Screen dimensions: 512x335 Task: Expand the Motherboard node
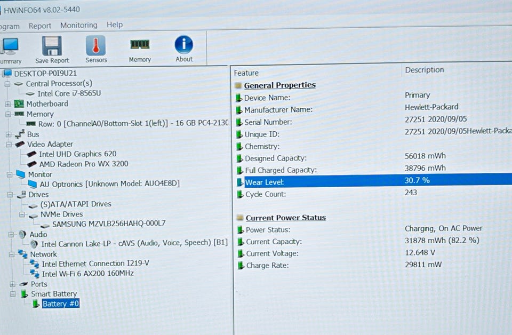(x=8, y=105)
